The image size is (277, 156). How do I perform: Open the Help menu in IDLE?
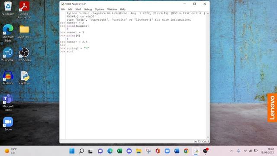click(122, 9)
